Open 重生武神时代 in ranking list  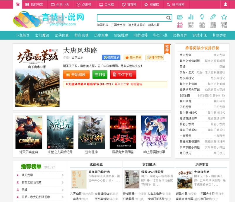(x=188, y=113)
